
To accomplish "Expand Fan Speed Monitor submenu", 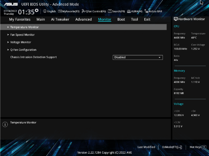I will pyautogui.click(x=22, y=35).
